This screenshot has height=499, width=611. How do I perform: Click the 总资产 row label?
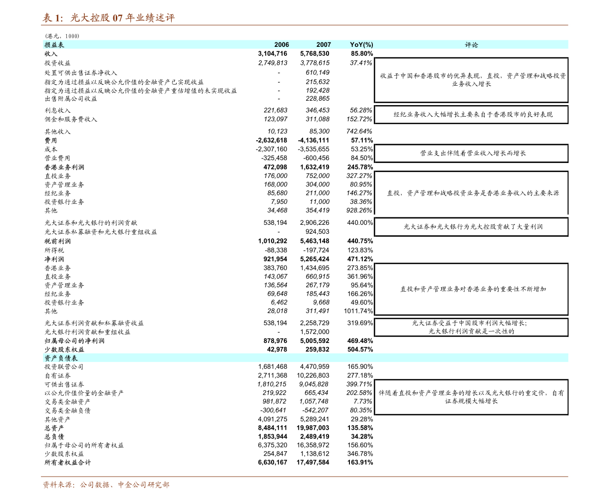tap(54, 429)
